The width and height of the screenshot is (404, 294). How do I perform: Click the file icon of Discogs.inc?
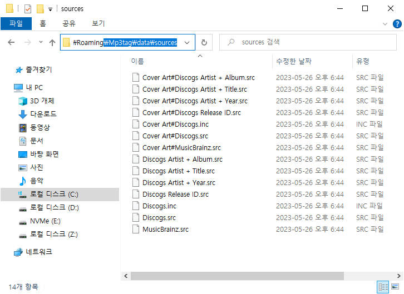[136, 206]
